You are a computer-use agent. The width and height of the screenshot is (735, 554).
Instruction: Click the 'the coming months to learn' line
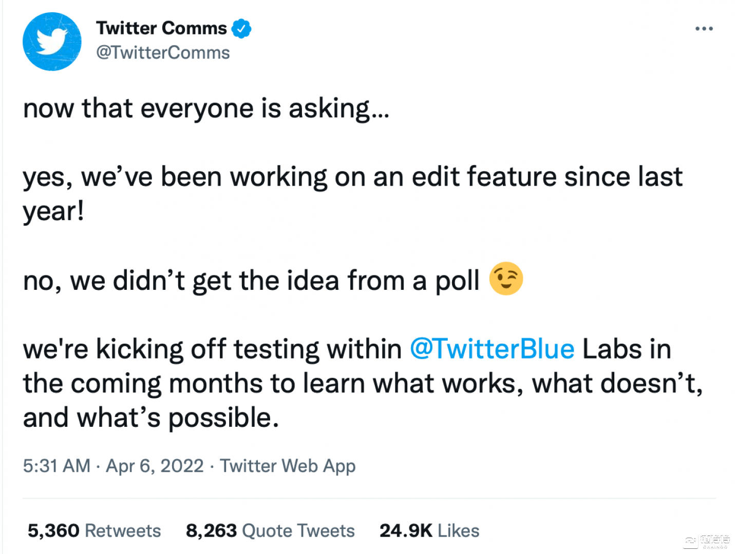[363, 384]
